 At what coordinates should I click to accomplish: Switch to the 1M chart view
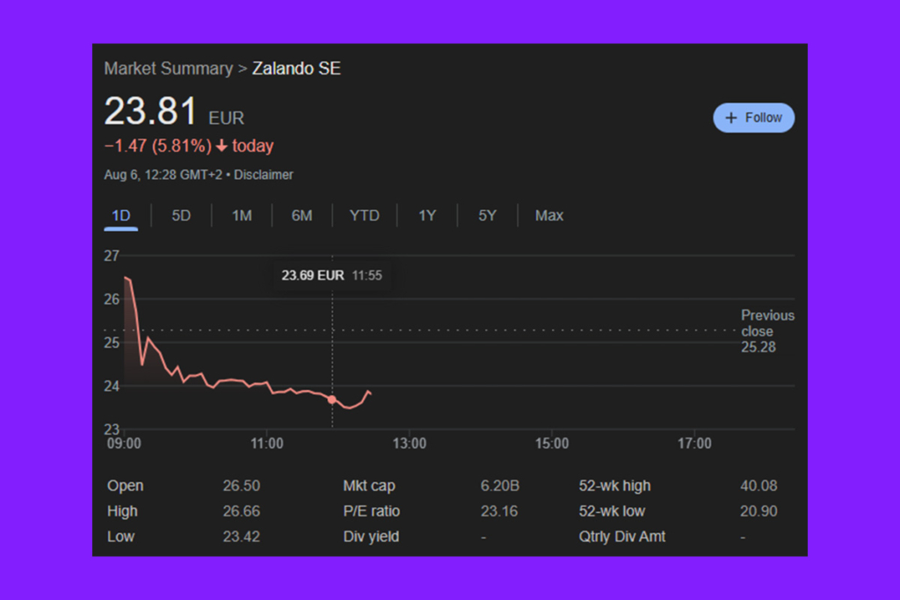coord(241,215)
